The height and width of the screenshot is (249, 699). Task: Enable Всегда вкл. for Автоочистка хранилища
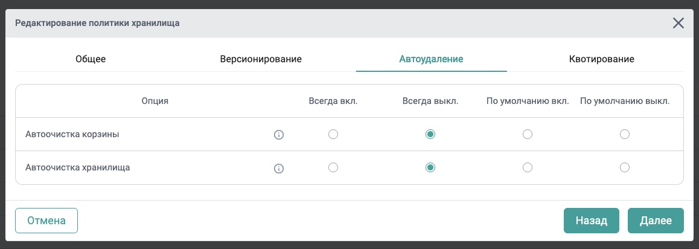coord(333,167)
